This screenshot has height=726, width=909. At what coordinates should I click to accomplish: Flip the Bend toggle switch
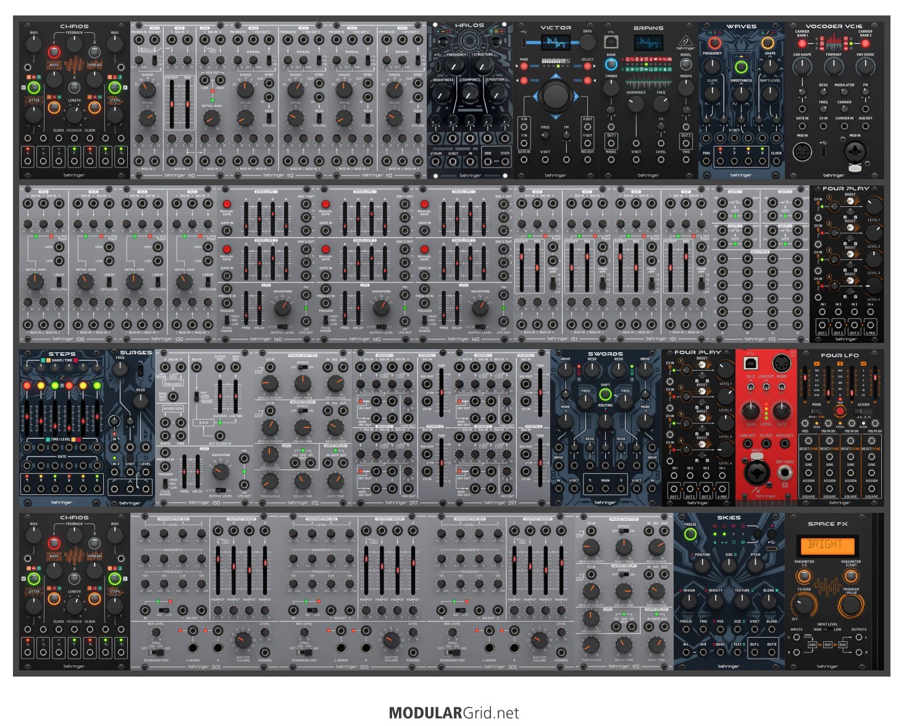click(x=782, y=388)
